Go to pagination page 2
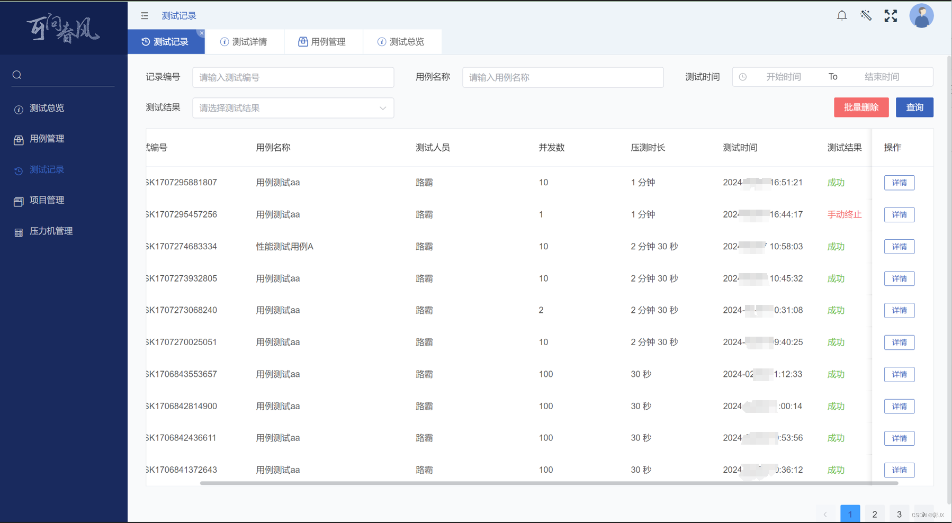Image resolution: width=952 pixels, height=523 pixels. [x=875, y=514]
